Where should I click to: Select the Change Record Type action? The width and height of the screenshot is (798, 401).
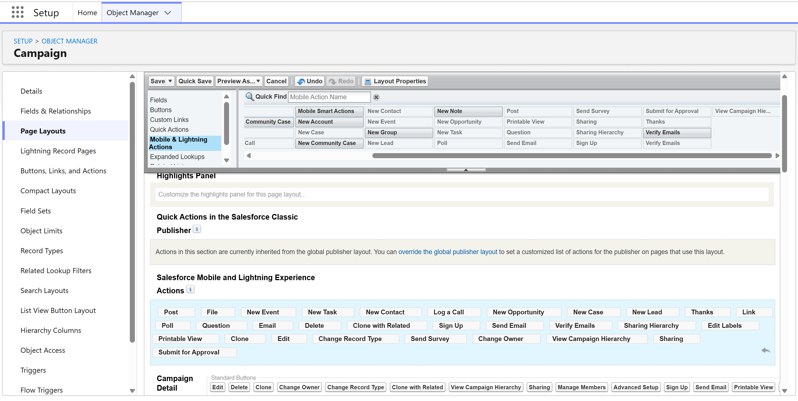pos(356,339)
